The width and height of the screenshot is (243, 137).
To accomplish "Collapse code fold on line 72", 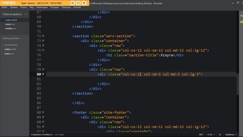I will pyautogui.click(x=43, y=36).
